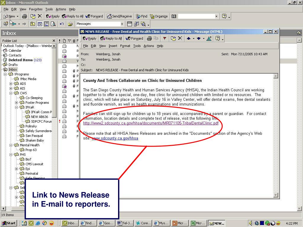The height and width of the screenshot is (227, 303).
Task: Click Move to Folder in the main Outlook toolbar
Action: click(x=33, y=17)
